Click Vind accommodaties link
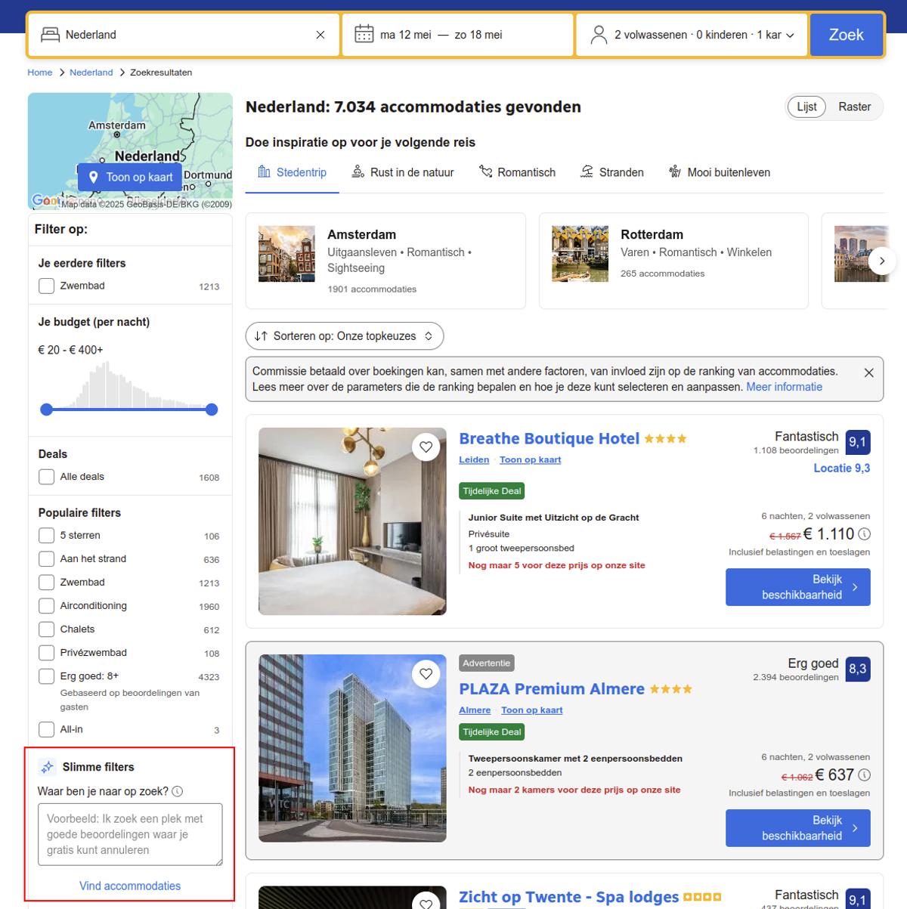 [x=130, y=886]
